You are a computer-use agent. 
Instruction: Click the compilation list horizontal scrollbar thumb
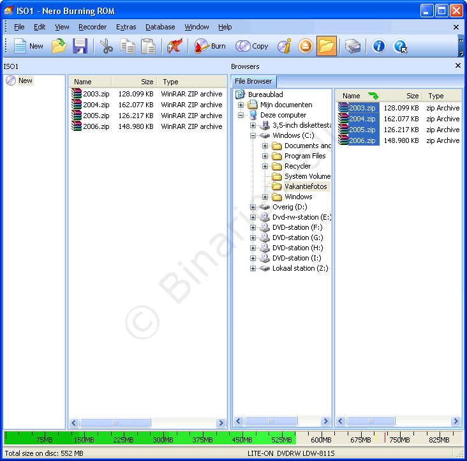click(x=115, y=423)
